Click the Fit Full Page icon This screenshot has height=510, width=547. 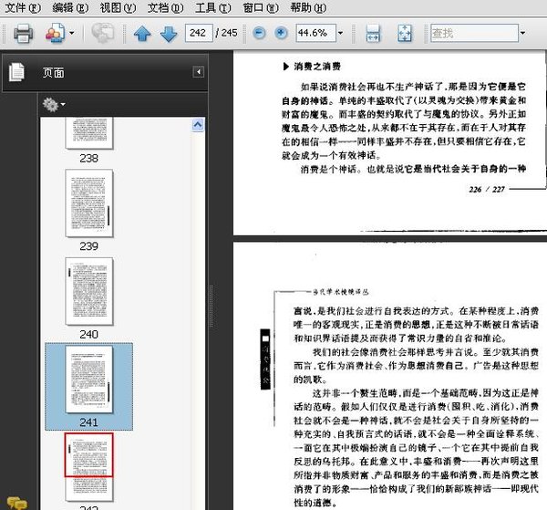[405, 34]
